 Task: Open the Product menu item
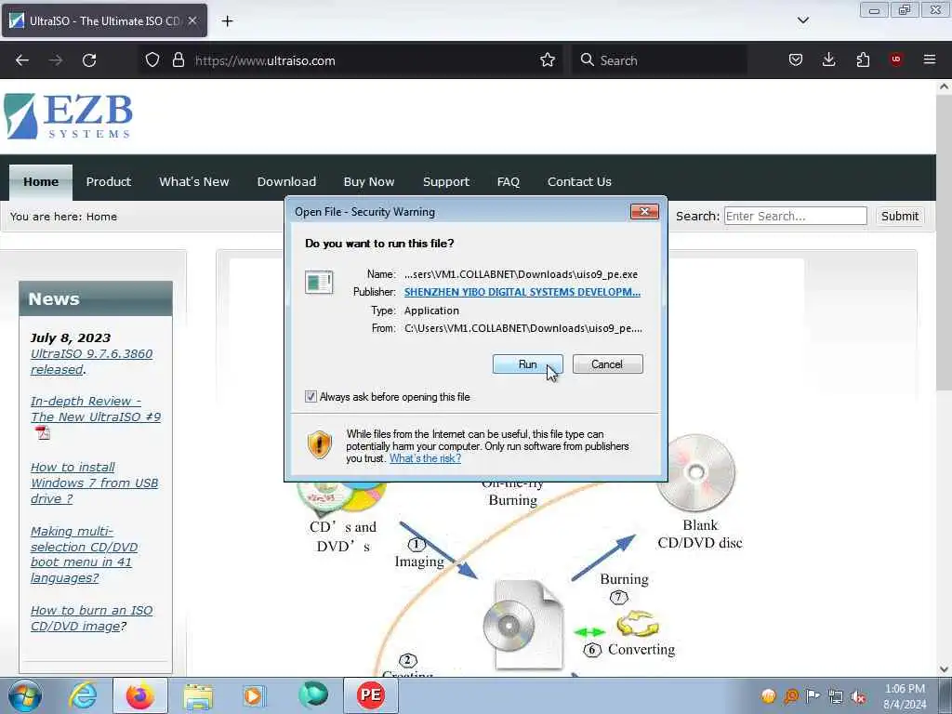(108, 182)
